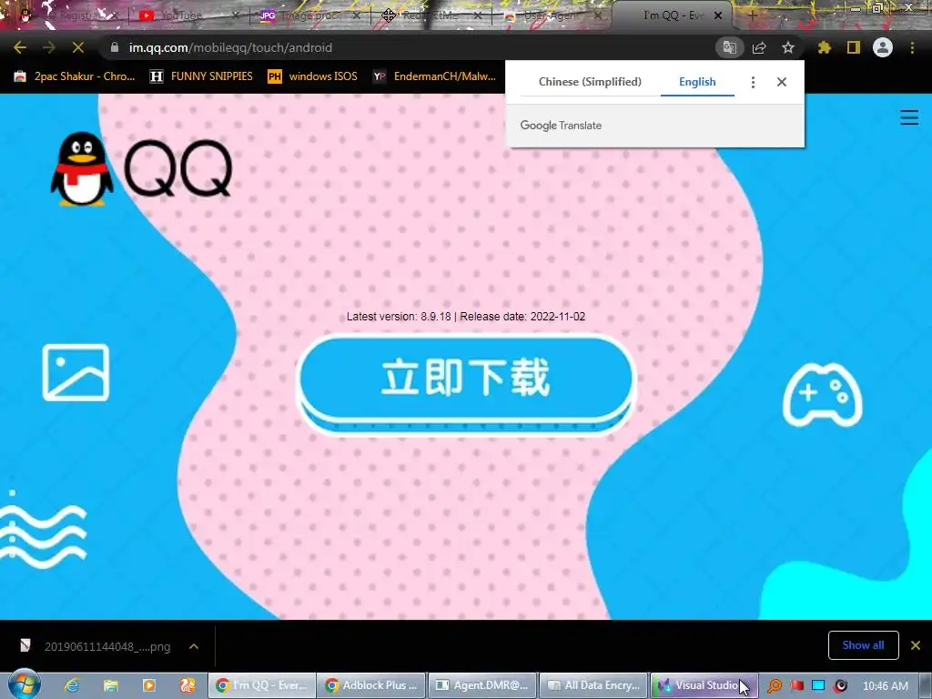Open the page's hamburger menu
Screen dimensions: 932x699
[x=909, y=117]
